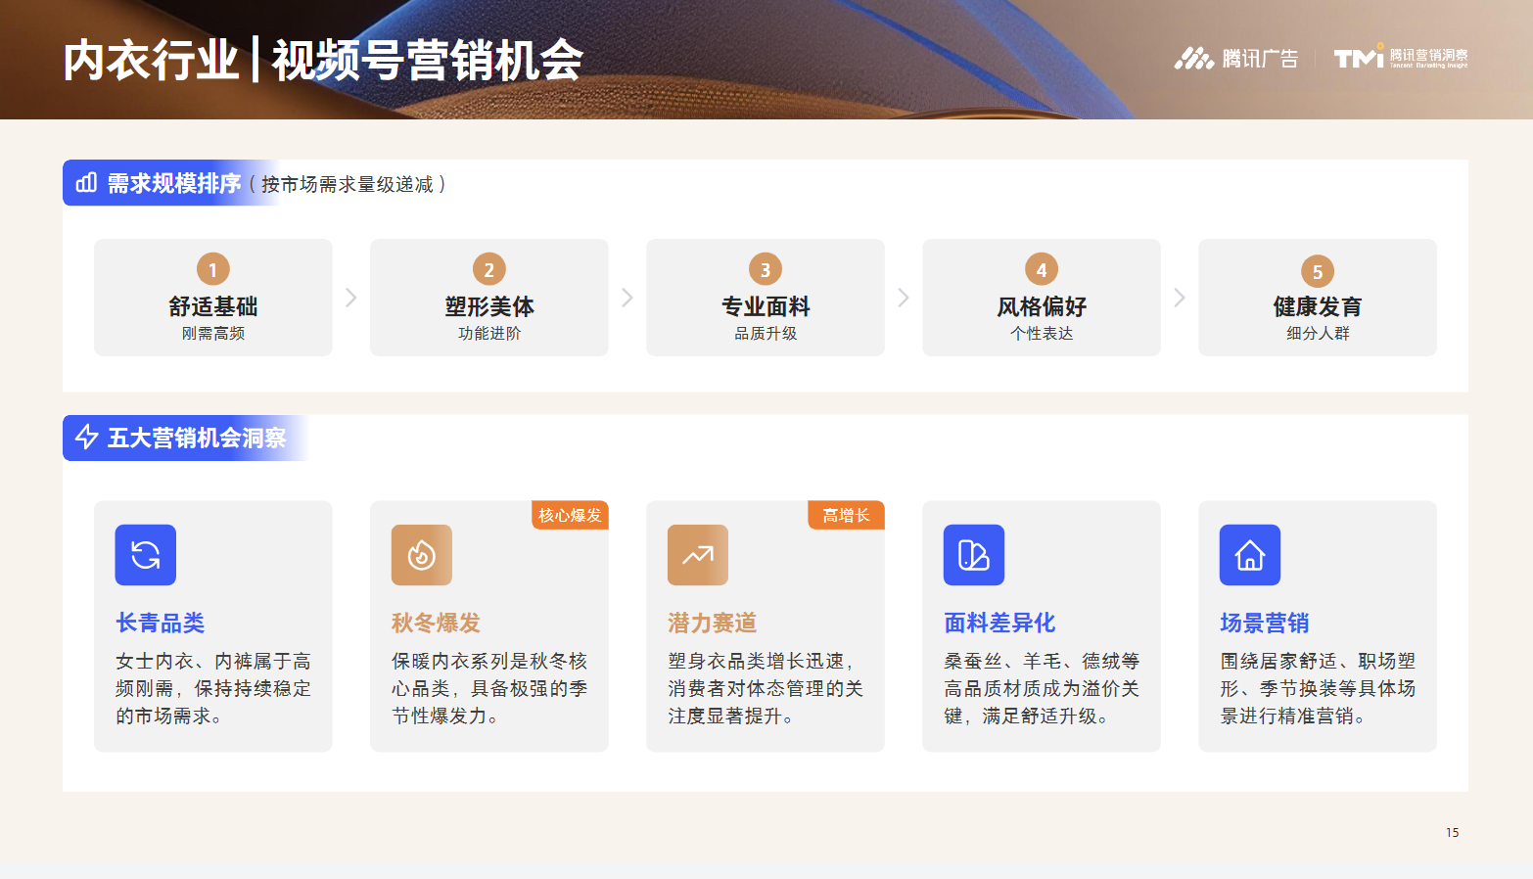Select the 高增长 orange tag

846,515
